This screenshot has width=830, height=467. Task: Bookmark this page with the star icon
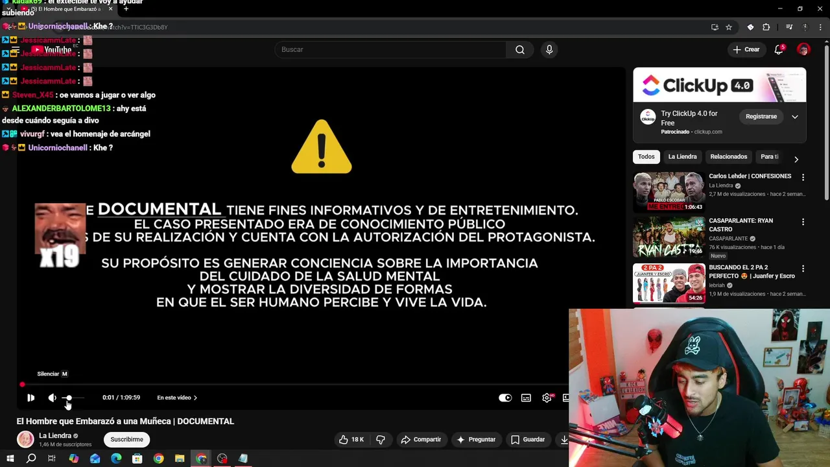[x=729, y=27]
